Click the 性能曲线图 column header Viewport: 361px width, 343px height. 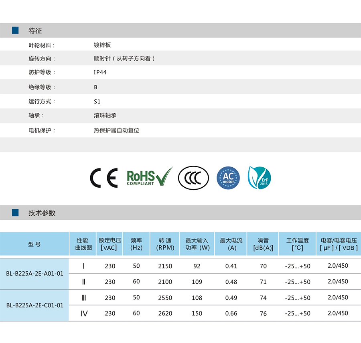click(x=83, y=244)
